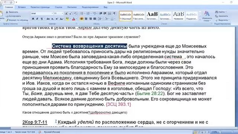Switch to the Ссылки tab
The width and height of the screenshot is (238, 134).
58,7
